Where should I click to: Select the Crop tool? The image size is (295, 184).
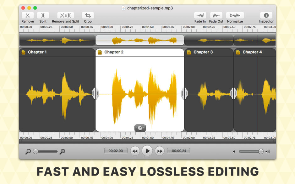[88, 15]
